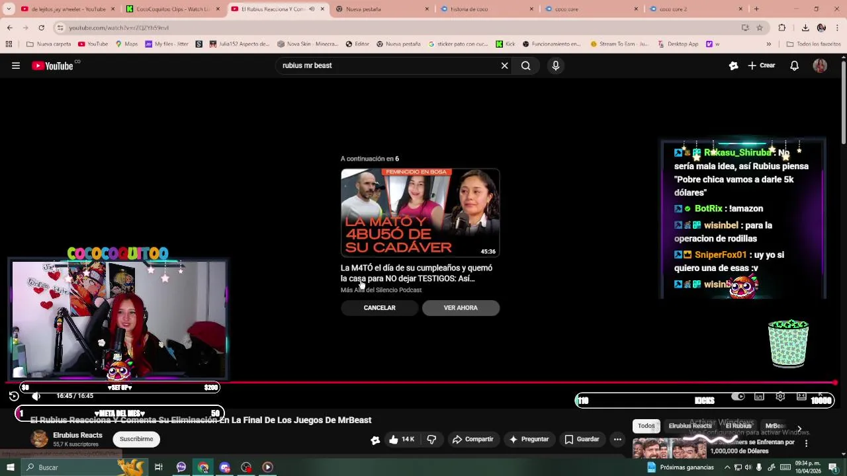Image resolution: width=847 pixels, height=476 pixels.
Task: Click Ver ahora to play next video
Action: pos(461,307)
